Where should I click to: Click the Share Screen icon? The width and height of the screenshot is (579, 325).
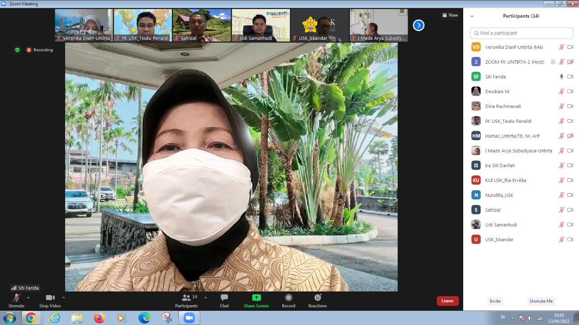click(256, 298)
